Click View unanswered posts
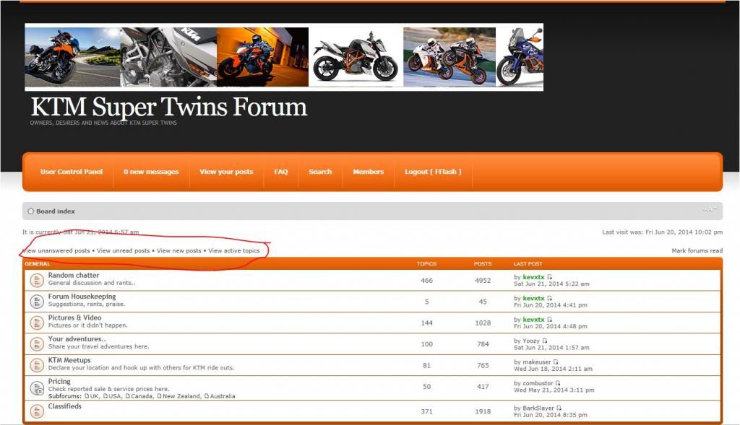The width and height of the screenshot is (740, 425). pyautogui.click(x=56, y=250)
